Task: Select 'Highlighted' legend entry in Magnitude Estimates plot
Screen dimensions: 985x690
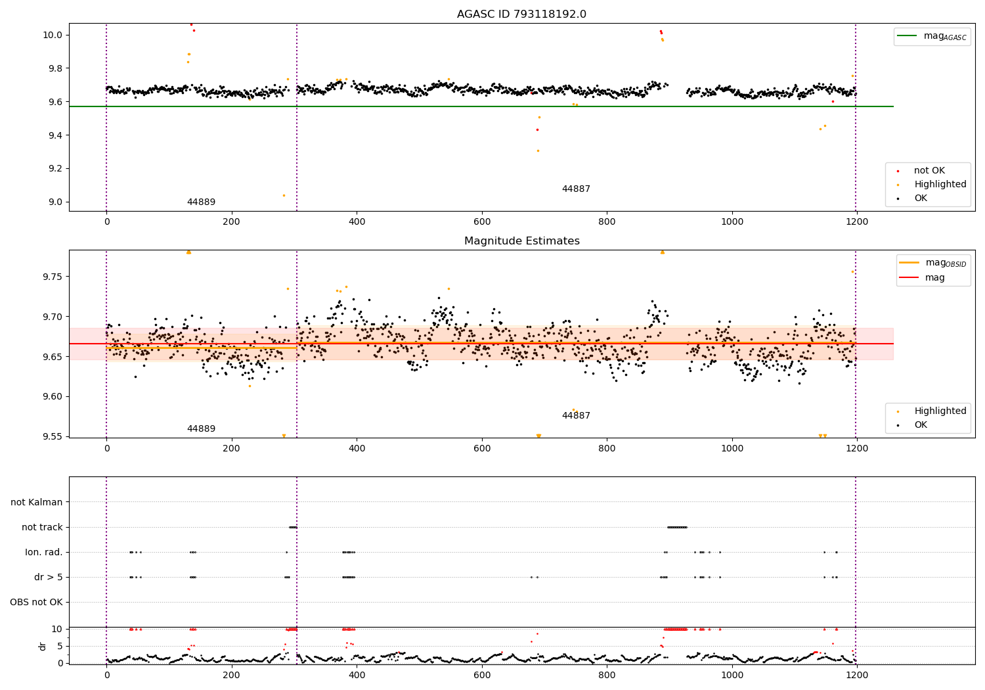Action: coord(940,411)
